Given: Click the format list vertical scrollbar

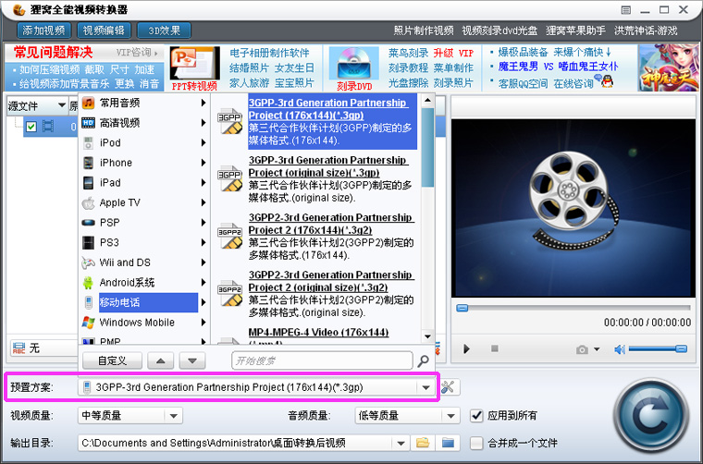Looking at the screenshot, I should (x=427, y=218).
